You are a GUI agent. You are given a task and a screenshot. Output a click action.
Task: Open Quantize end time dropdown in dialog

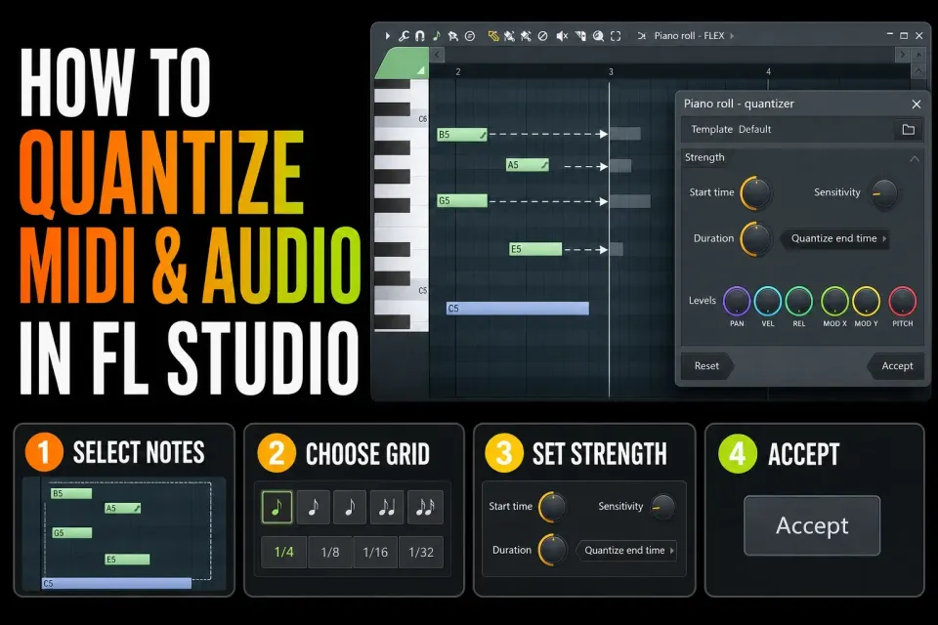836,238
